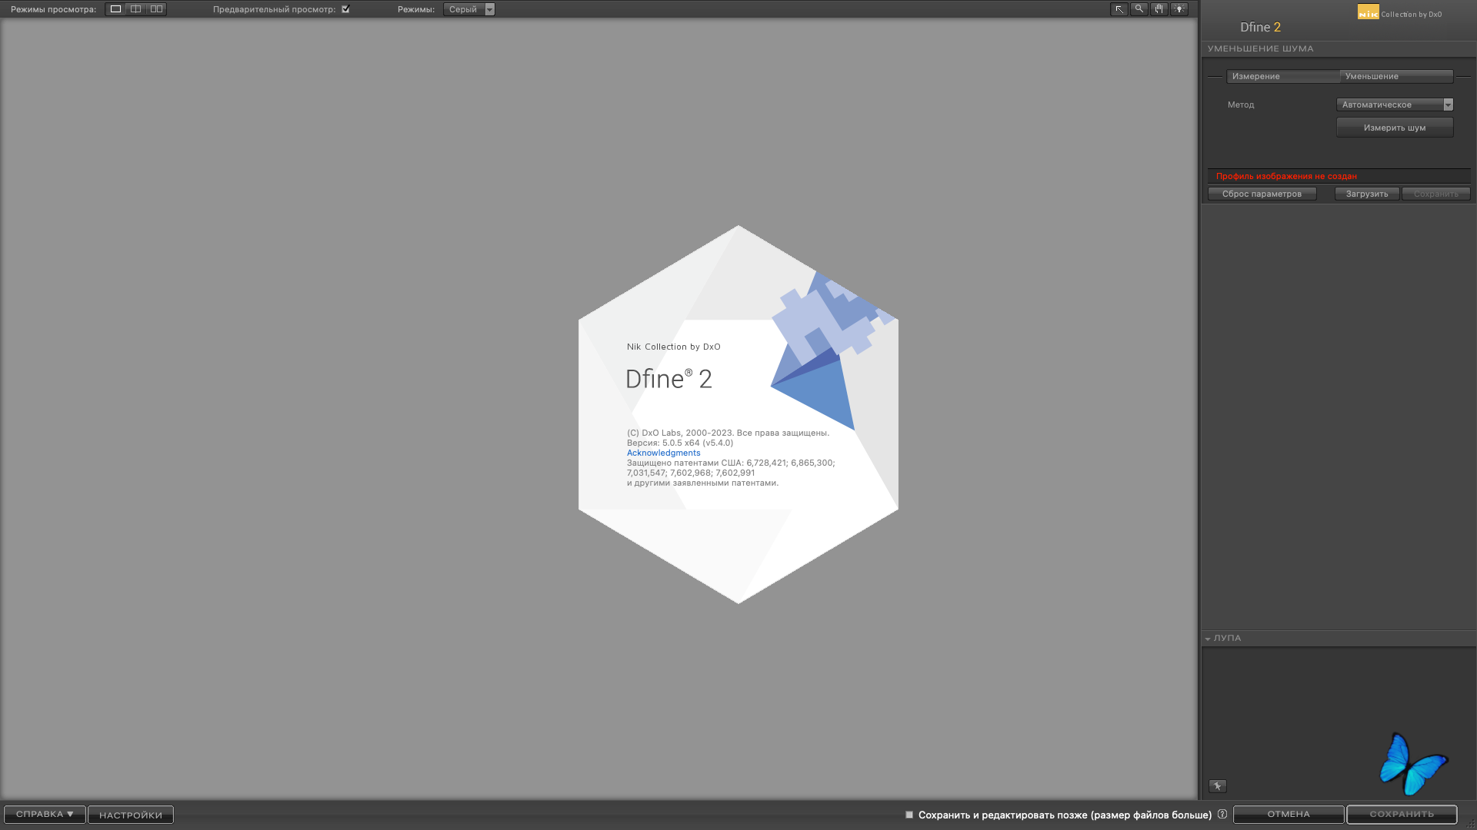Image resolution: width=1477 pixels, height=830 pixels.
Task: Switch to split preview view mode
Action: [x=136, y=9]
